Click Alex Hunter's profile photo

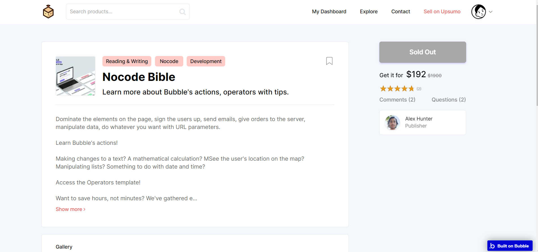tap(392, 122)
